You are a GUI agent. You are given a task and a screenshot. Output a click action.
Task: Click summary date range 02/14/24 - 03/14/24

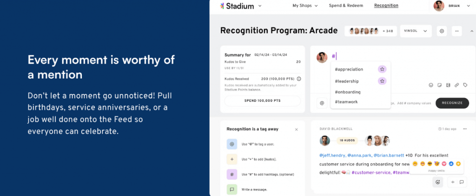(x=271, y=55)
